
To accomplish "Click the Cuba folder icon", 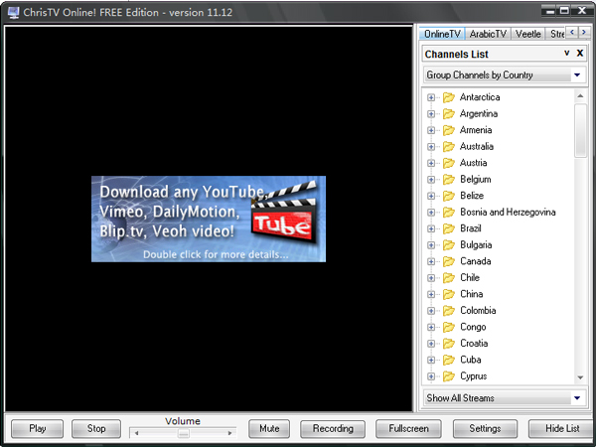I will [448, 360].
